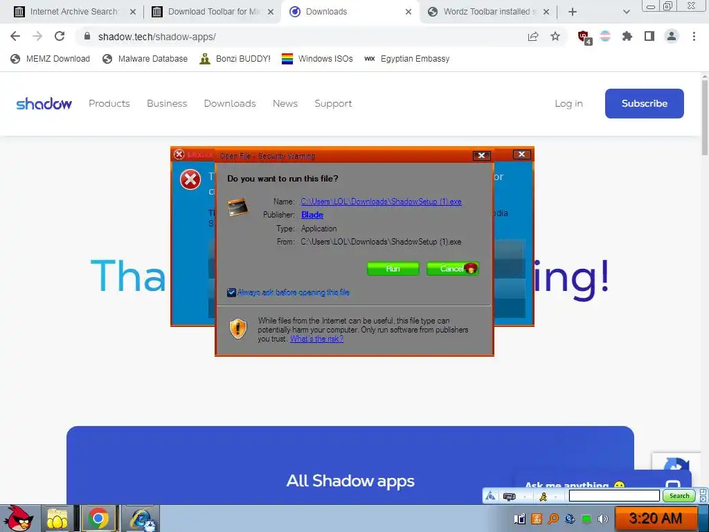
Task: Switch to Chrome in the taskbar
Action: pyautogui.click(x=98, y=519)
